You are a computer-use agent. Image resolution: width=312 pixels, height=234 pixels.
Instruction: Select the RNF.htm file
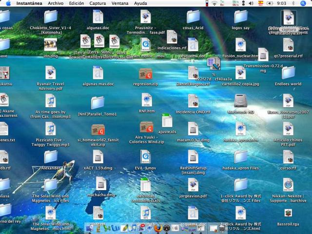(147, 100)
